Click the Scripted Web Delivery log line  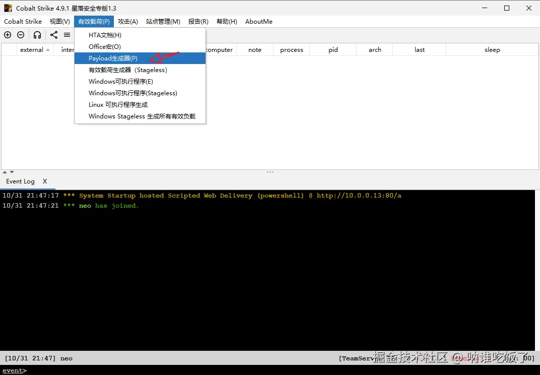(202, 196)
